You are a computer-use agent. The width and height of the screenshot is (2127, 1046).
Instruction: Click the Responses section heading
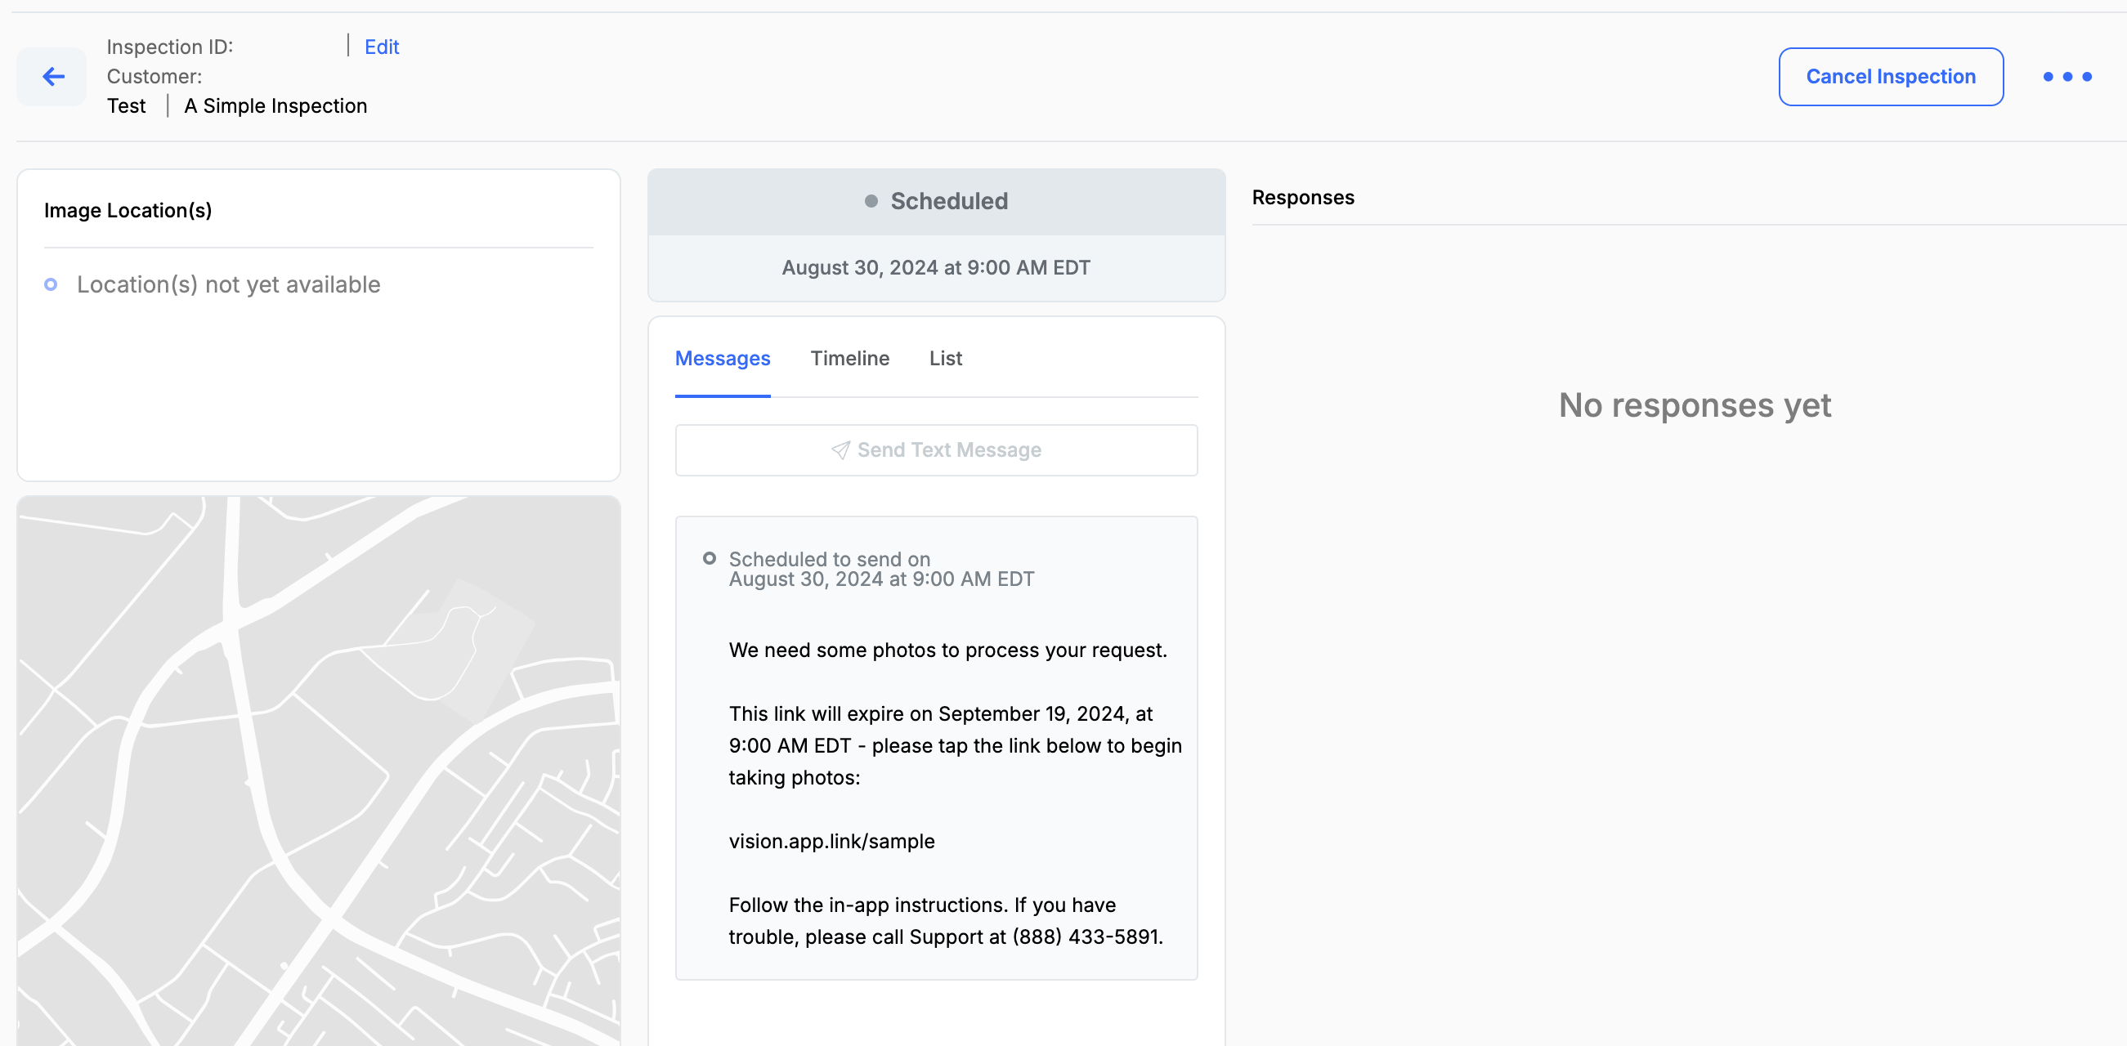1302,197
